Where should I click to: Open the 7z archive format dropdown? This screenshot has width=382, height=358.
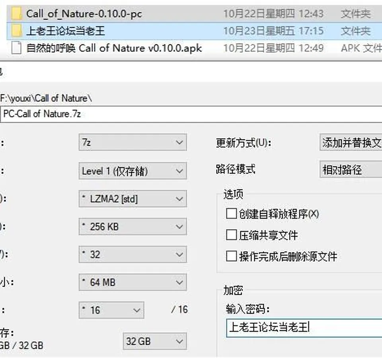[x=133, y=142]
